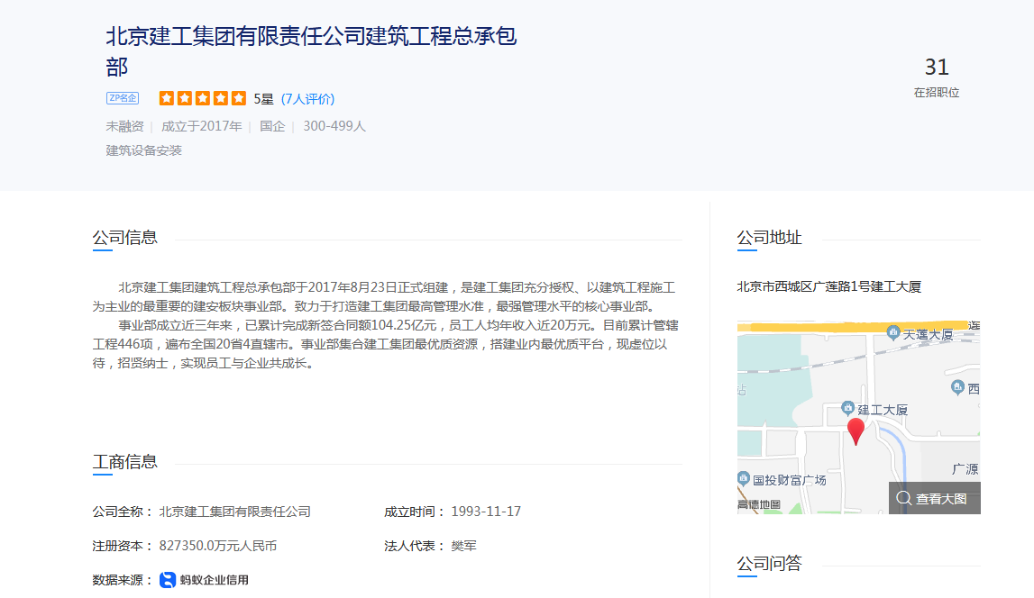Click the ZP名企 badge icon
The image size is (1034, 598).
pos(123,98)
